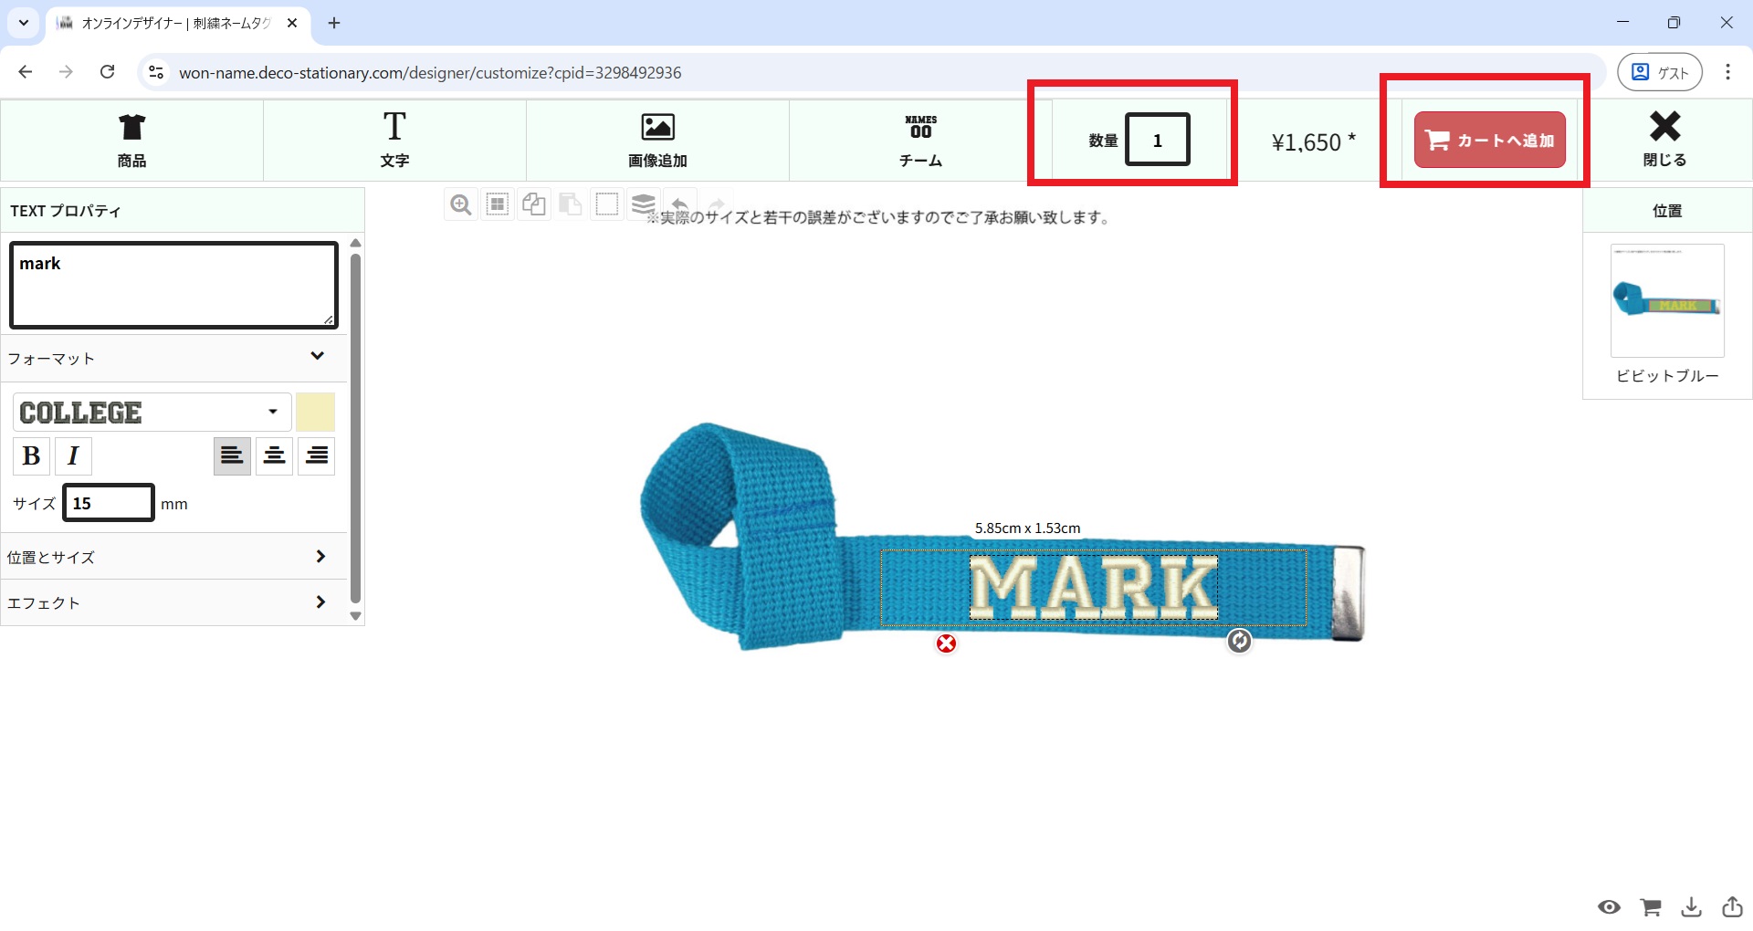Click the カートへ追加 button
Viewport: 1753px width, 931px height.
click(x=1490, y=141)
